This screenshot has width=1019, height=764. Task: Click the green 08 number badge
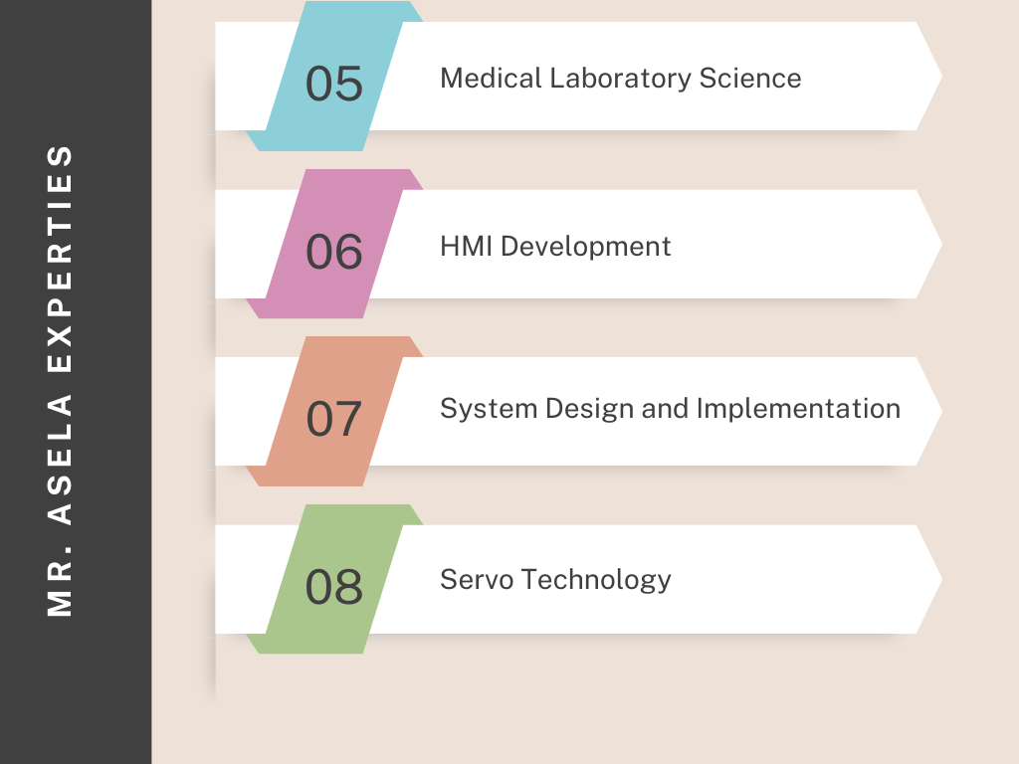334,579
